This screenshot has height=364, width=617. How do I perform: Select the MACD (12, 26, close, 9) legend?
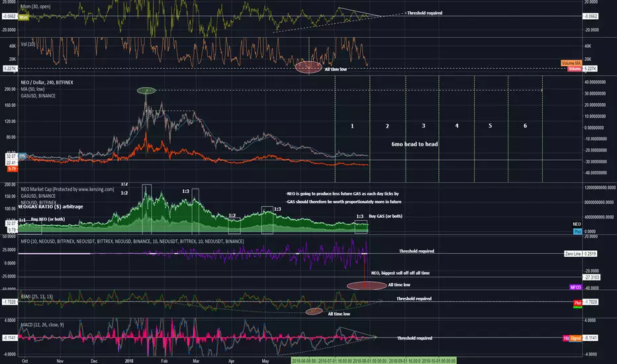pos(42,325)
